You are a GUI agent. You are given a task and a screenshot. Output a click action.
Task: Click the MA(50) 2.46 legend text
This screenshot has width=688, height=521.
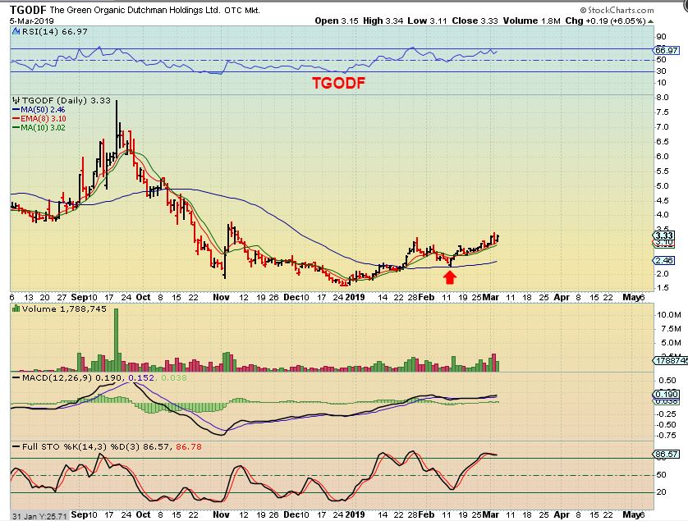click(43, 110)
